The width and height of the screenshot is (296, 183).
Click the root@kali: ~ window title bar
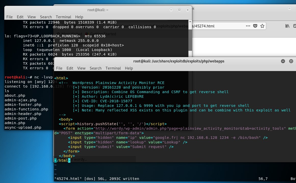tap(98, 10)
